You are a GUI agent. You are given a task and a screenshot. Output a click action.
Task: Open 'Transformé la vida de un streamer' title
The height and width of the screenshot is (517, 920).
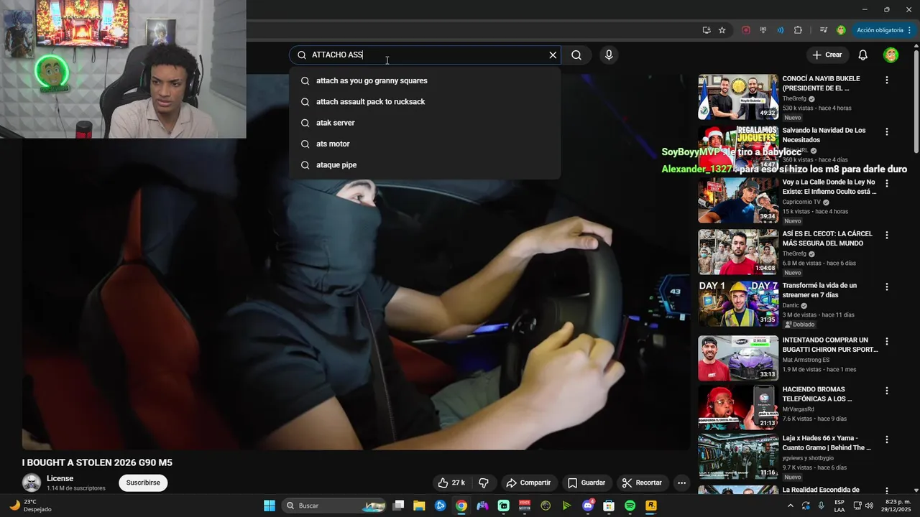click(x=819, y=290)
